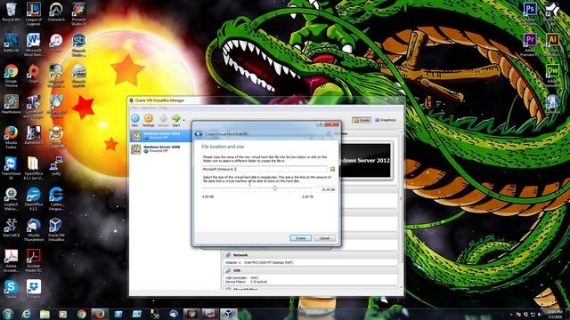Select the iTunes desktop icon
Image resolution: width=570 pixels, height=320 pixels.
(x=56, y=43)
